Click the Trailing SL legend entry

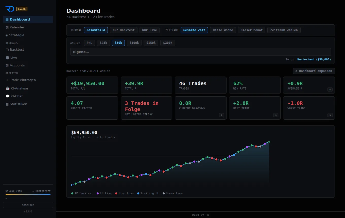148,193
